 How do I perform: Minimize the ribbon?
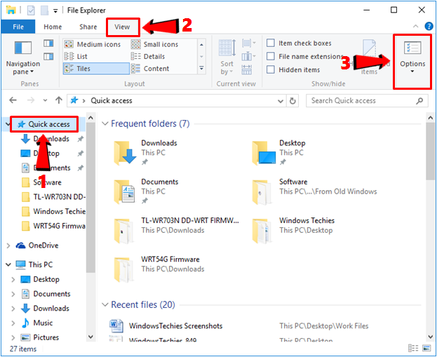click(x=415, y=26)
